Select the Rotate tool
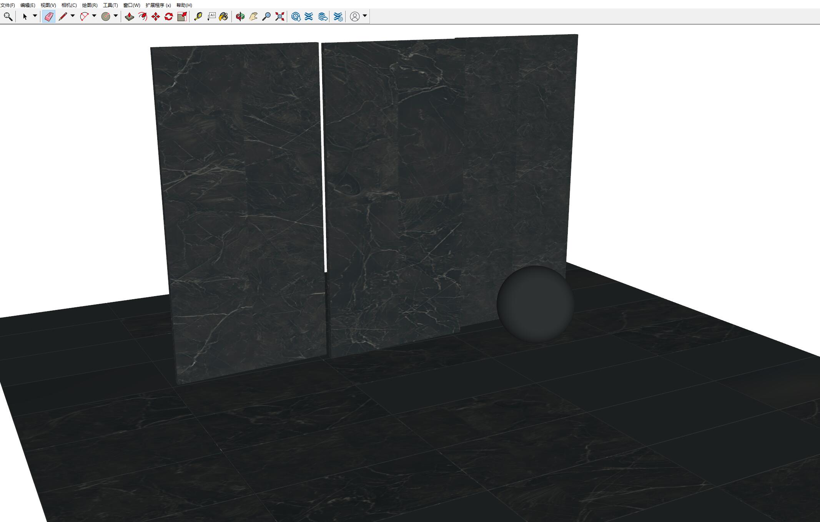820x522 pixels. coord(169,17)
